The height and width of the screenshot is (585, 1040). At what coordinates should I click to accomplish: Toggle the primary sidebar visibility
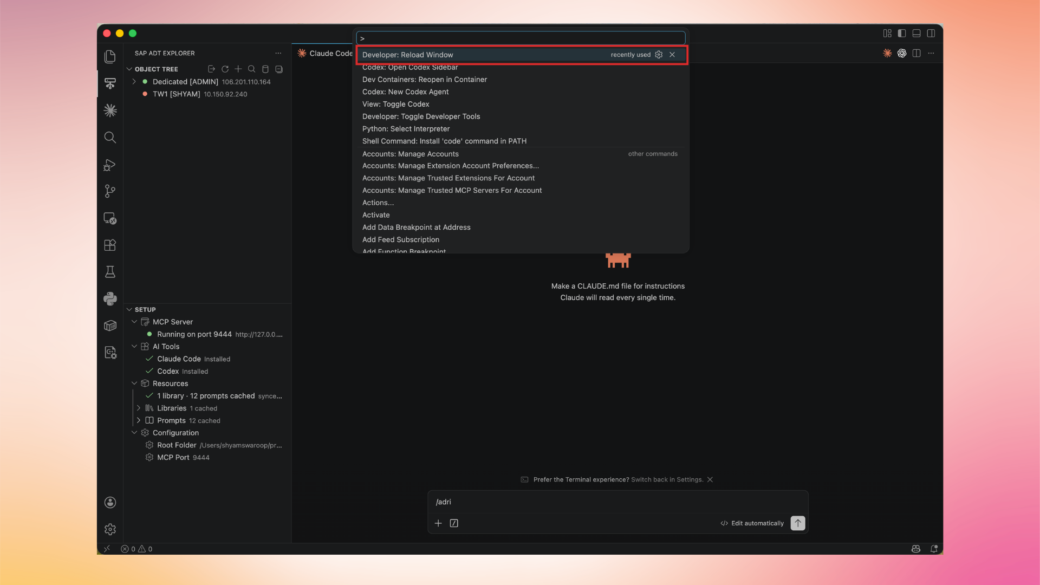tap(901, 33)
